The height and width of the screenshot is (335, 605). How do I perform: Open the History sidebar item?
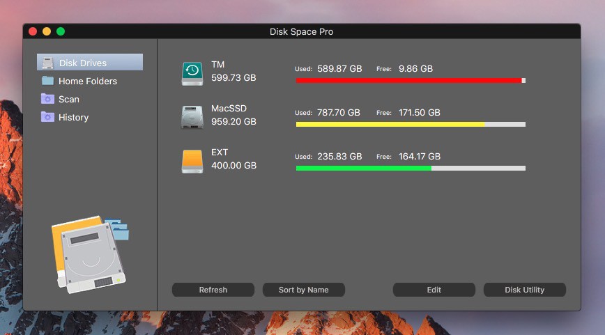point(90,117)
